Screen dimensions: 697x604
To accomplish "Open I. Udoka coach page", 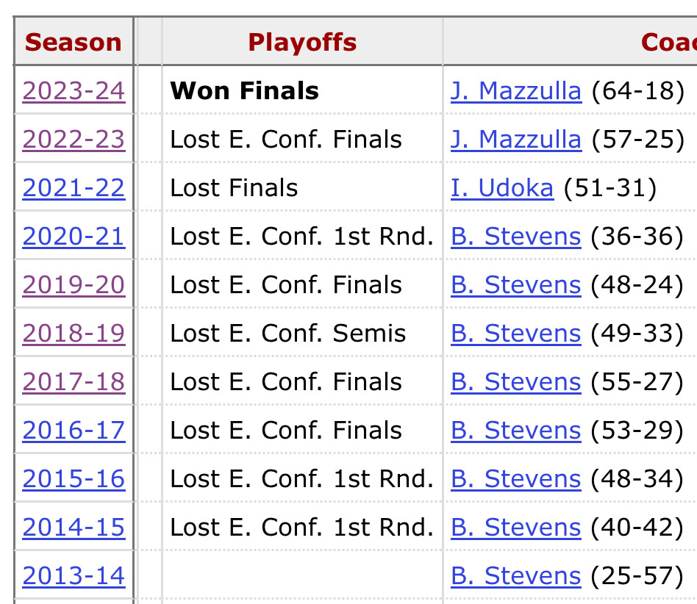I will (501, 188).
